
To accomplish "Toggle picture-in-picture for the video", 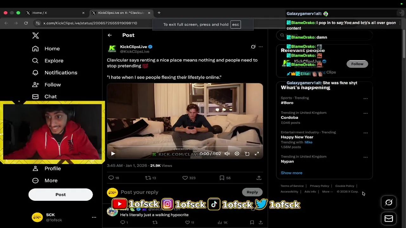I will click(x=247, y=154).
